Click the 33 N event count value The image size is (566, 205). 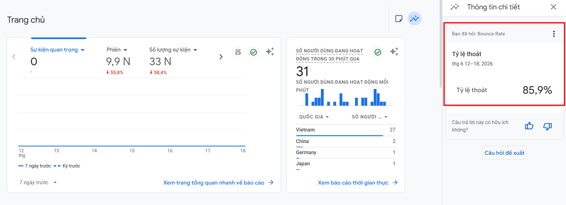(160, 61)
